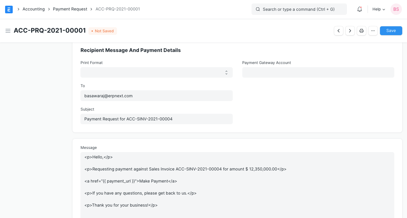Image resolution: width=407 pixels, height=218 pixels.
Task: Open the BS user avatar menu
Action: click(396, 9)
